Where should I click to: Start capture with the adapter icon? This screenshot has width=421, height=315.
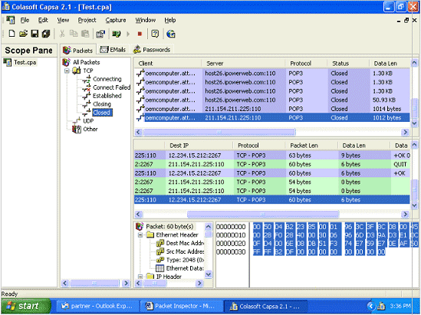(117, 34)
